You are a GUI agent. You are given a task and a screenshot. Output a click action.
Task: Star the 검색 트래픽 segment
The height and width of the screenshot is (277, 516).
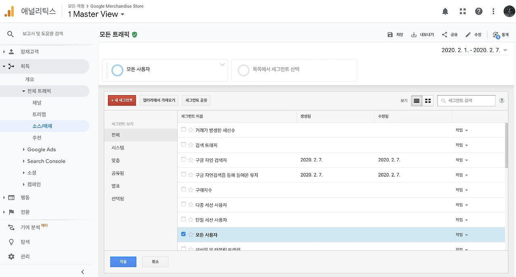(191, 145)
